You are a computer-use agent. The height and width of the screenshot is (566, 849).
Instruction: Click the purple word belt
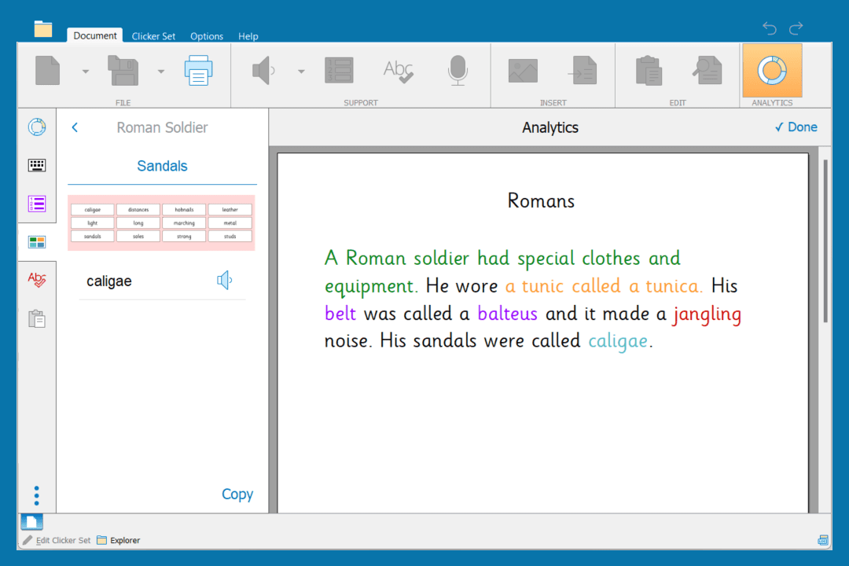click(340, 314)
